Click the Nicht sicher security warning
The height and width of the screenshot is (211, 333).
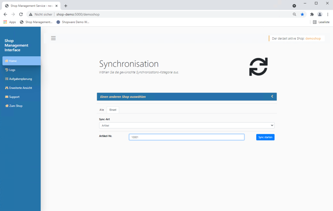click(41, 14)
